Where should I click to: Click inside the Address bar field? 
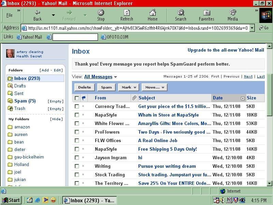tap(136, 28)
